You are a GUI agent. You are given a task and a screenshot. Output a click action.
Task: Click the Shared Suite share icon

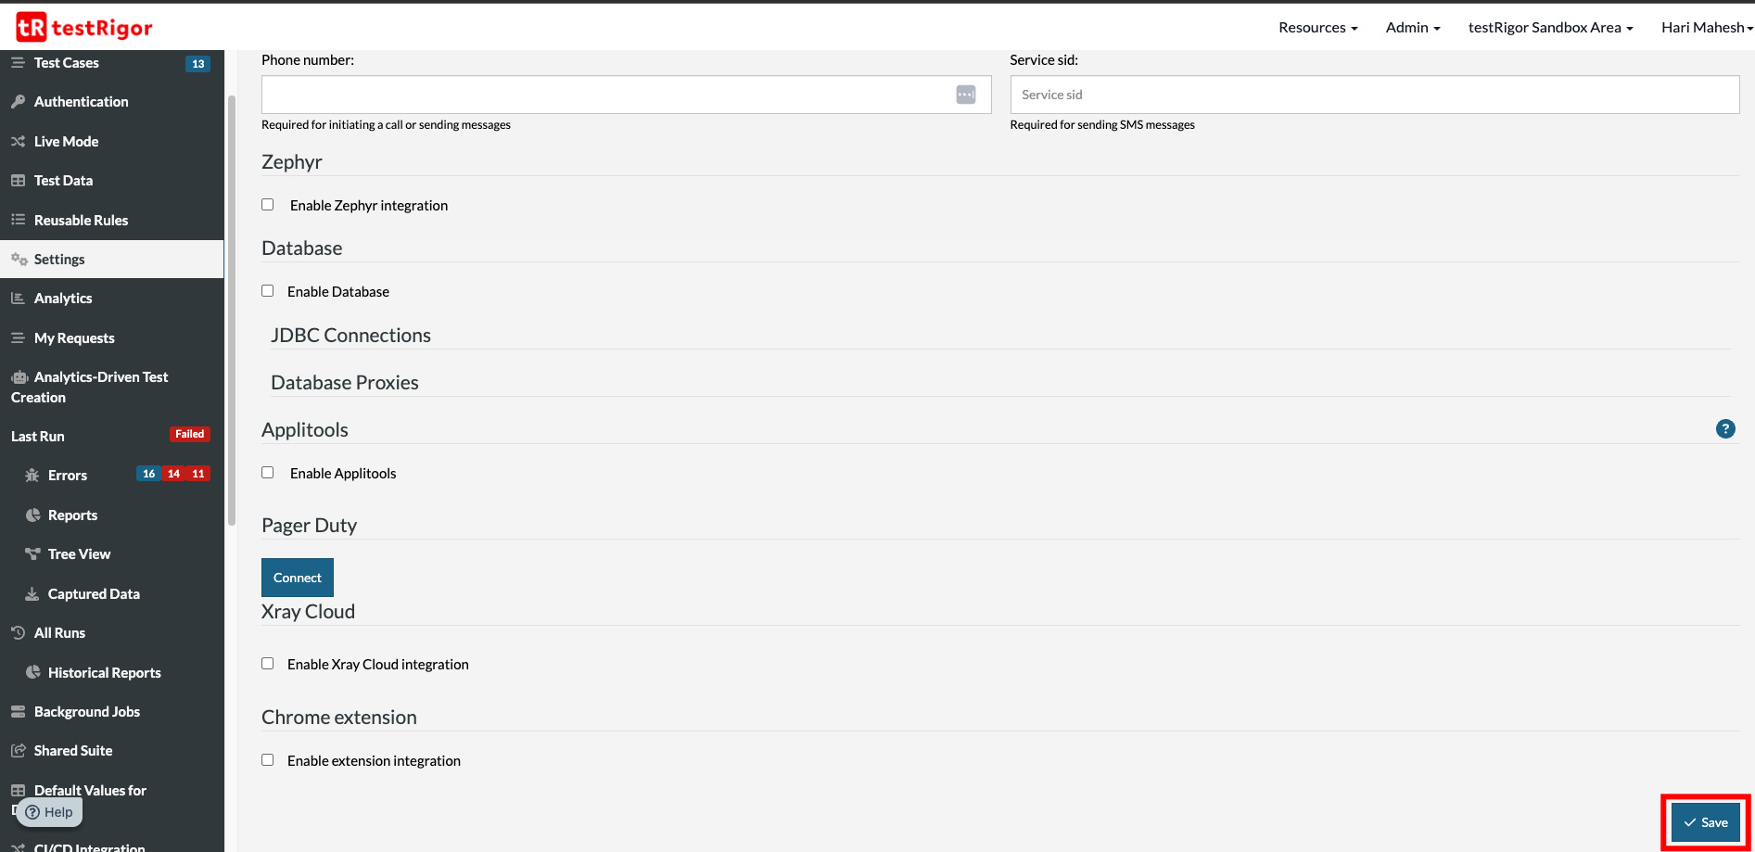click(18, 750)
